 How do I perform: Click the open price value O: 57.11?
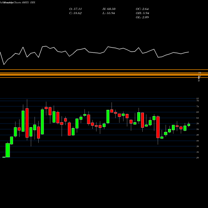[75, 9]
